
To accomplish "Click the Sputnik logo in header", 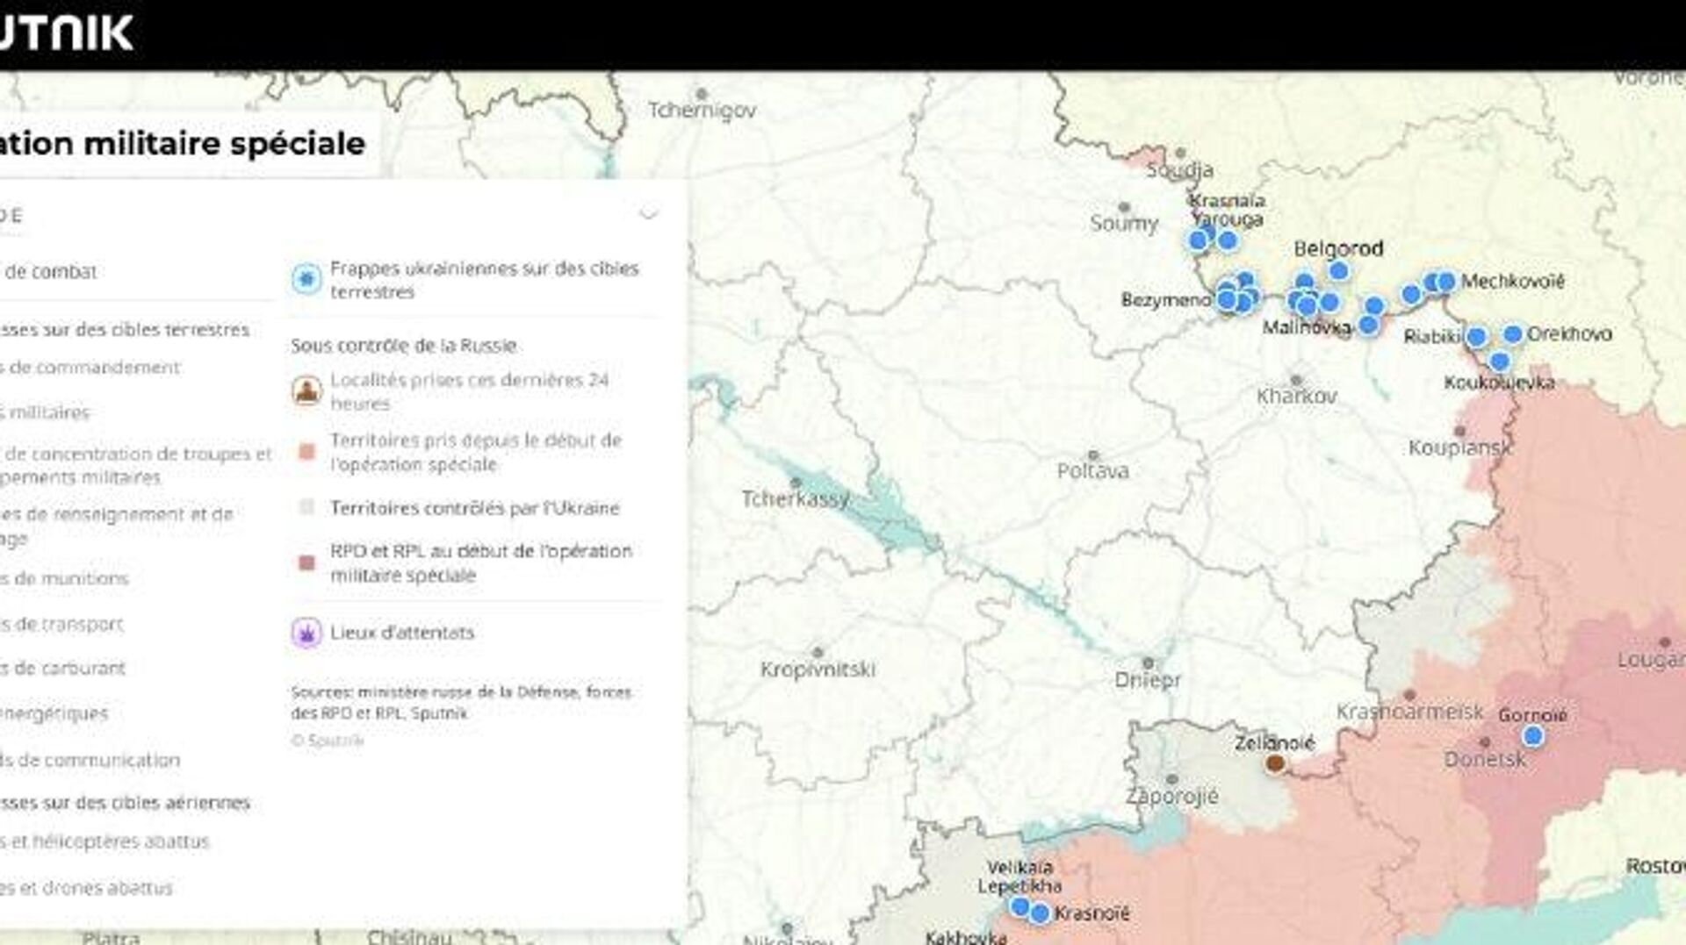I will click(66, 33).
